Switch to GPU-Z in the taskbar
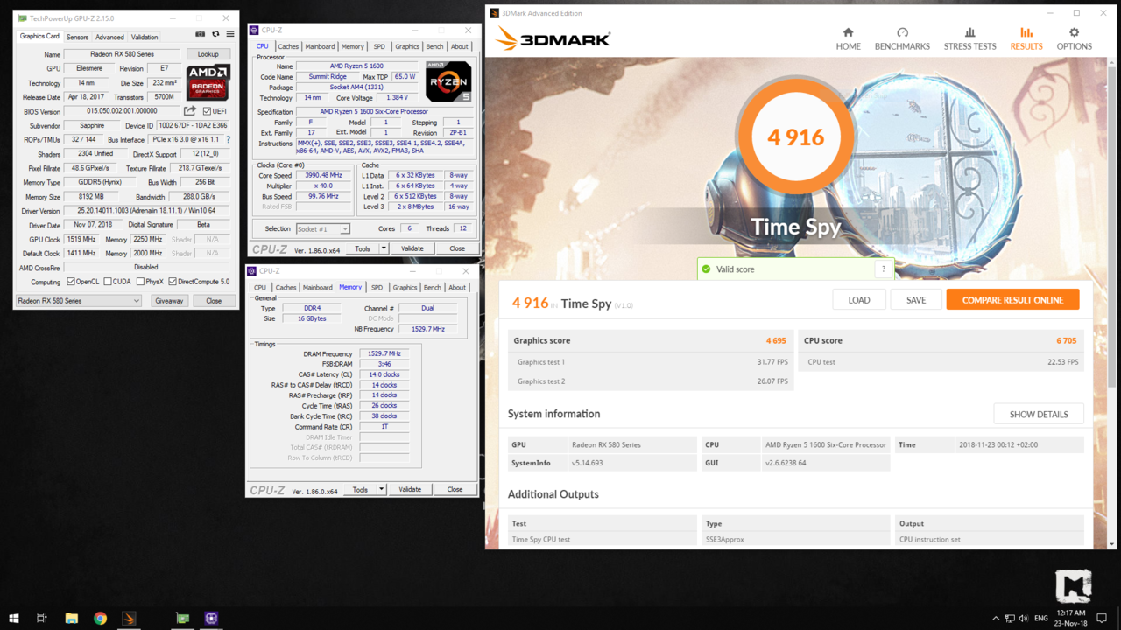 (x=182, y=618)
